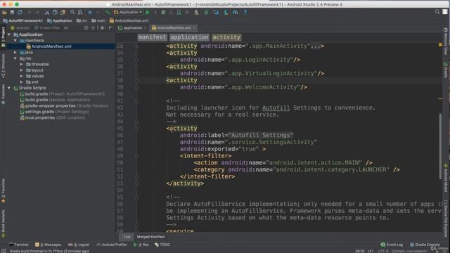The image size is (450, 253).
Task: Click the manifest breadcrumb in editor
Action: pos(152,37)
